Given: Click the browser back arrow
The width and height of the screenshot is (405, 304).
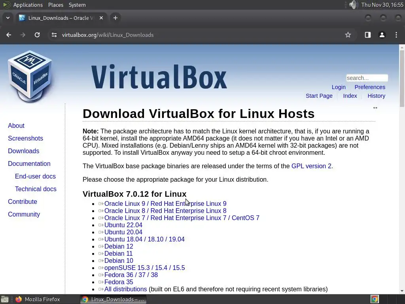Looking at the screenshot, I should 9,35.
